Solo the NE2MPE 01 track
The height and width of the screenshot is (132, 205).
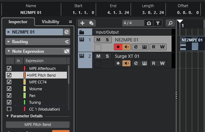point(107,40)
